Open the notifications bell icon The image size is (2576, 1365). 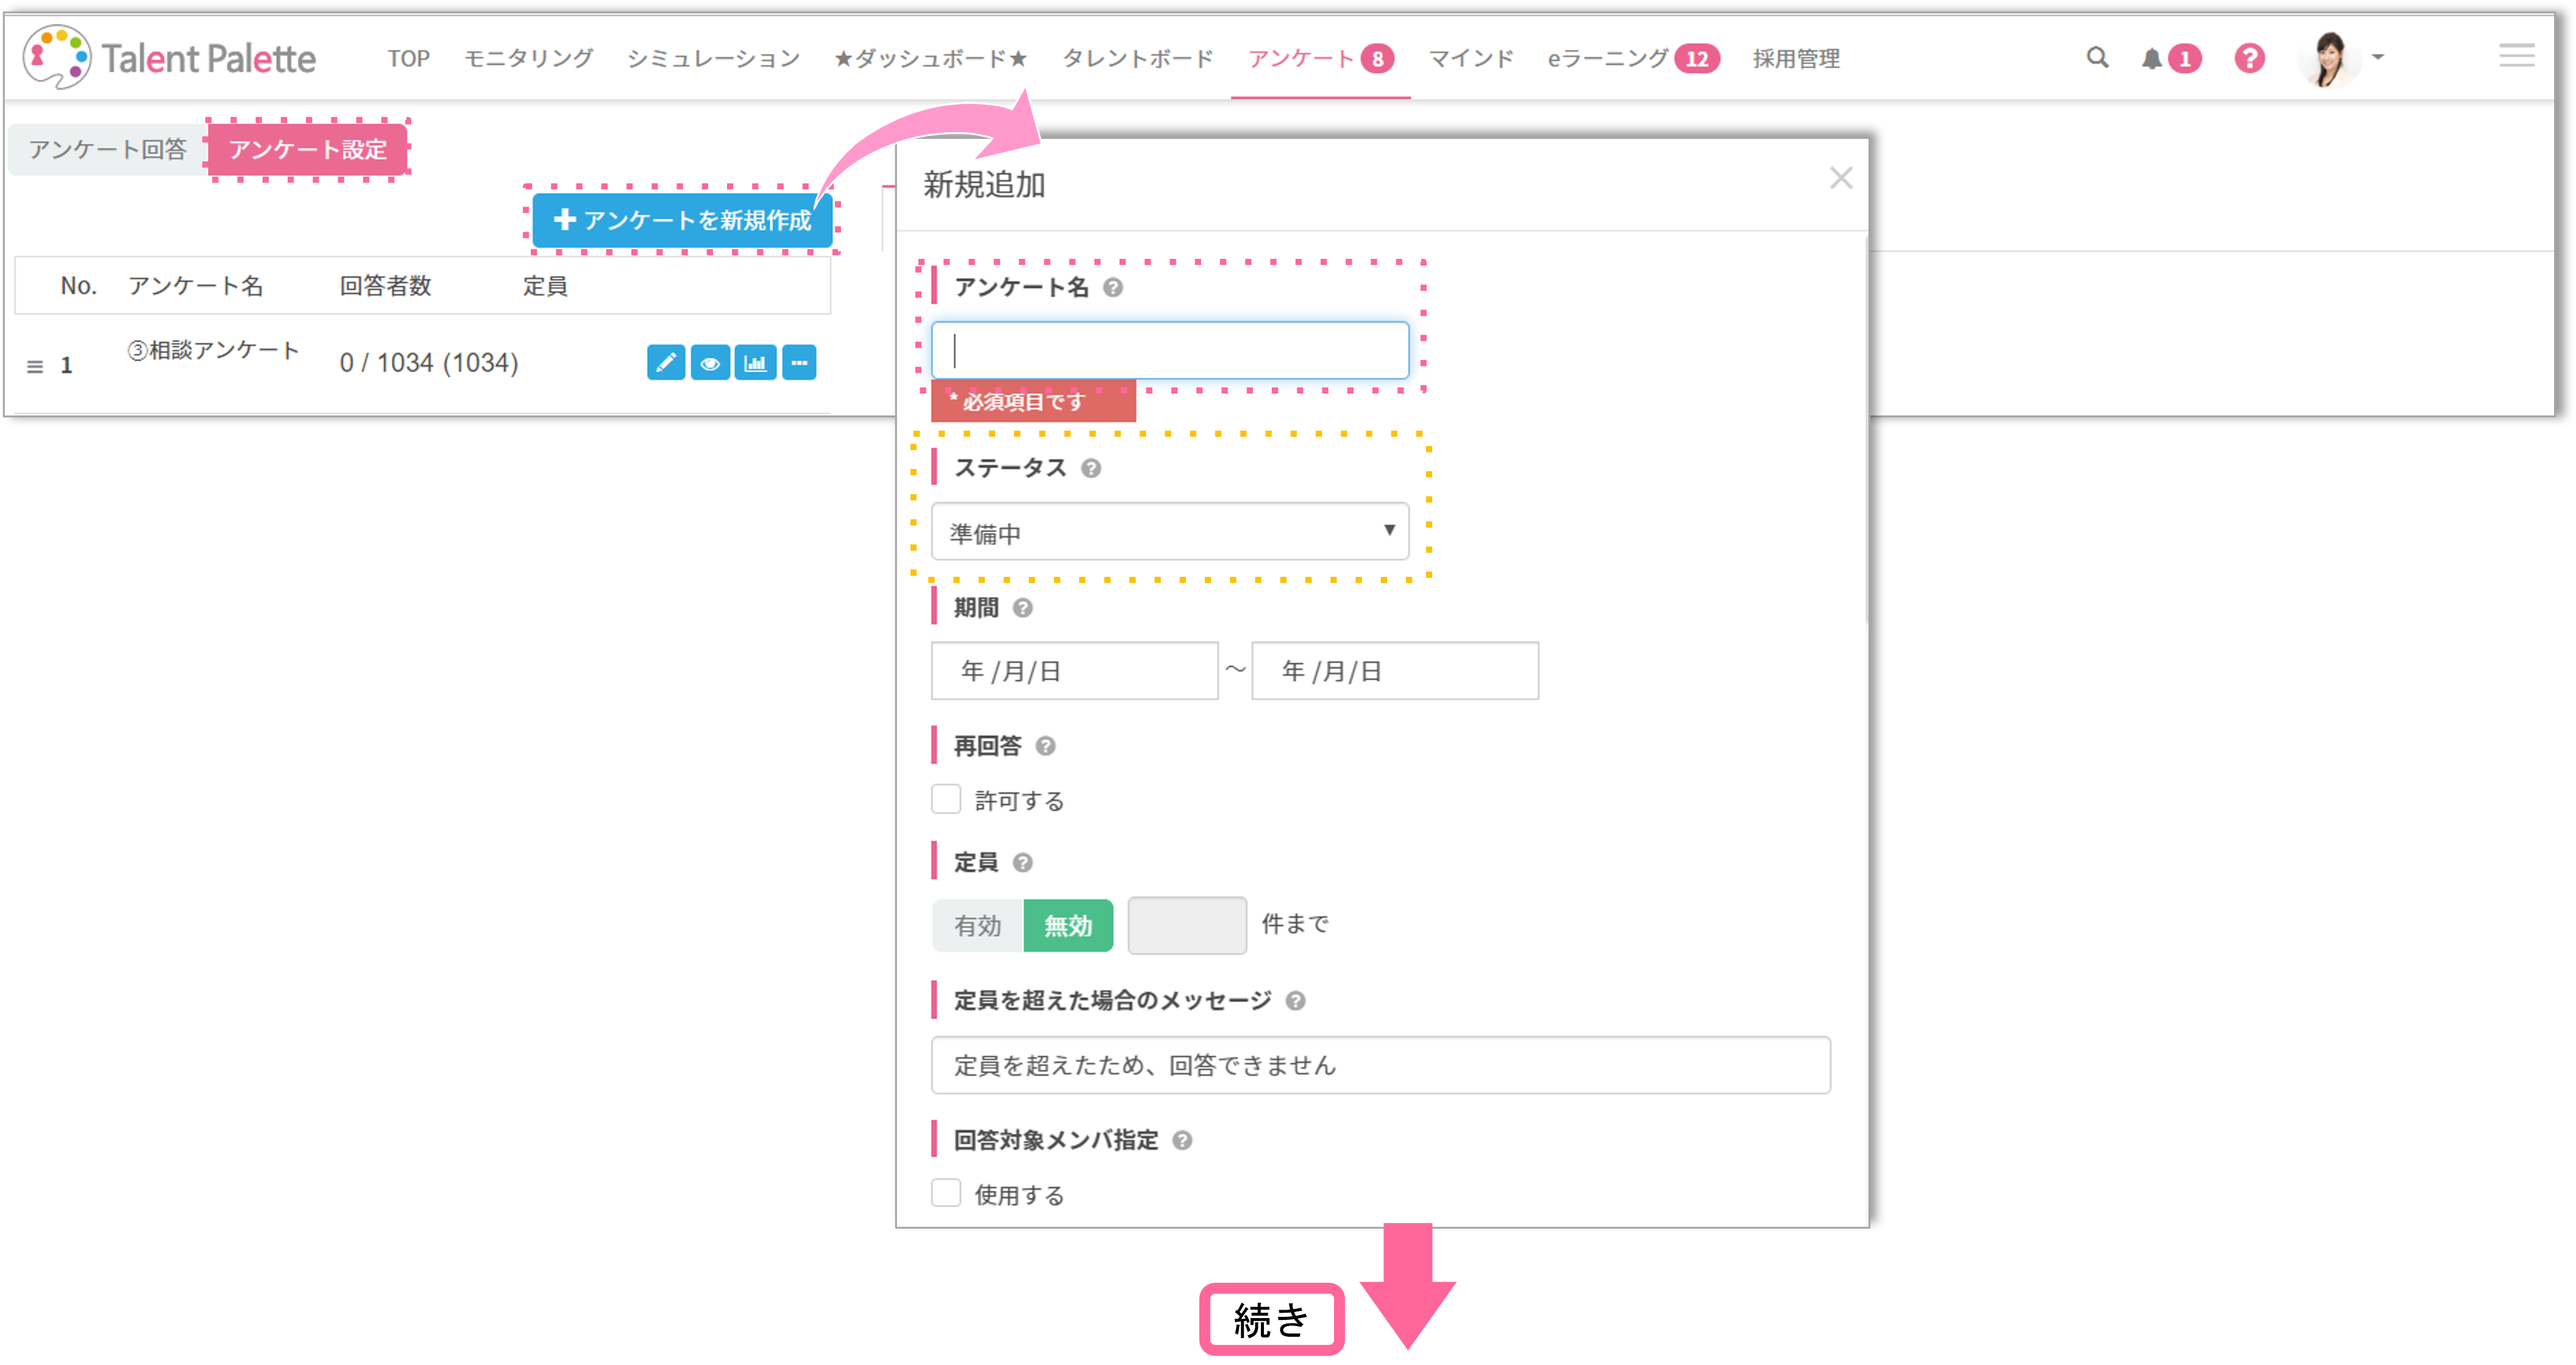coord(2151,59)
